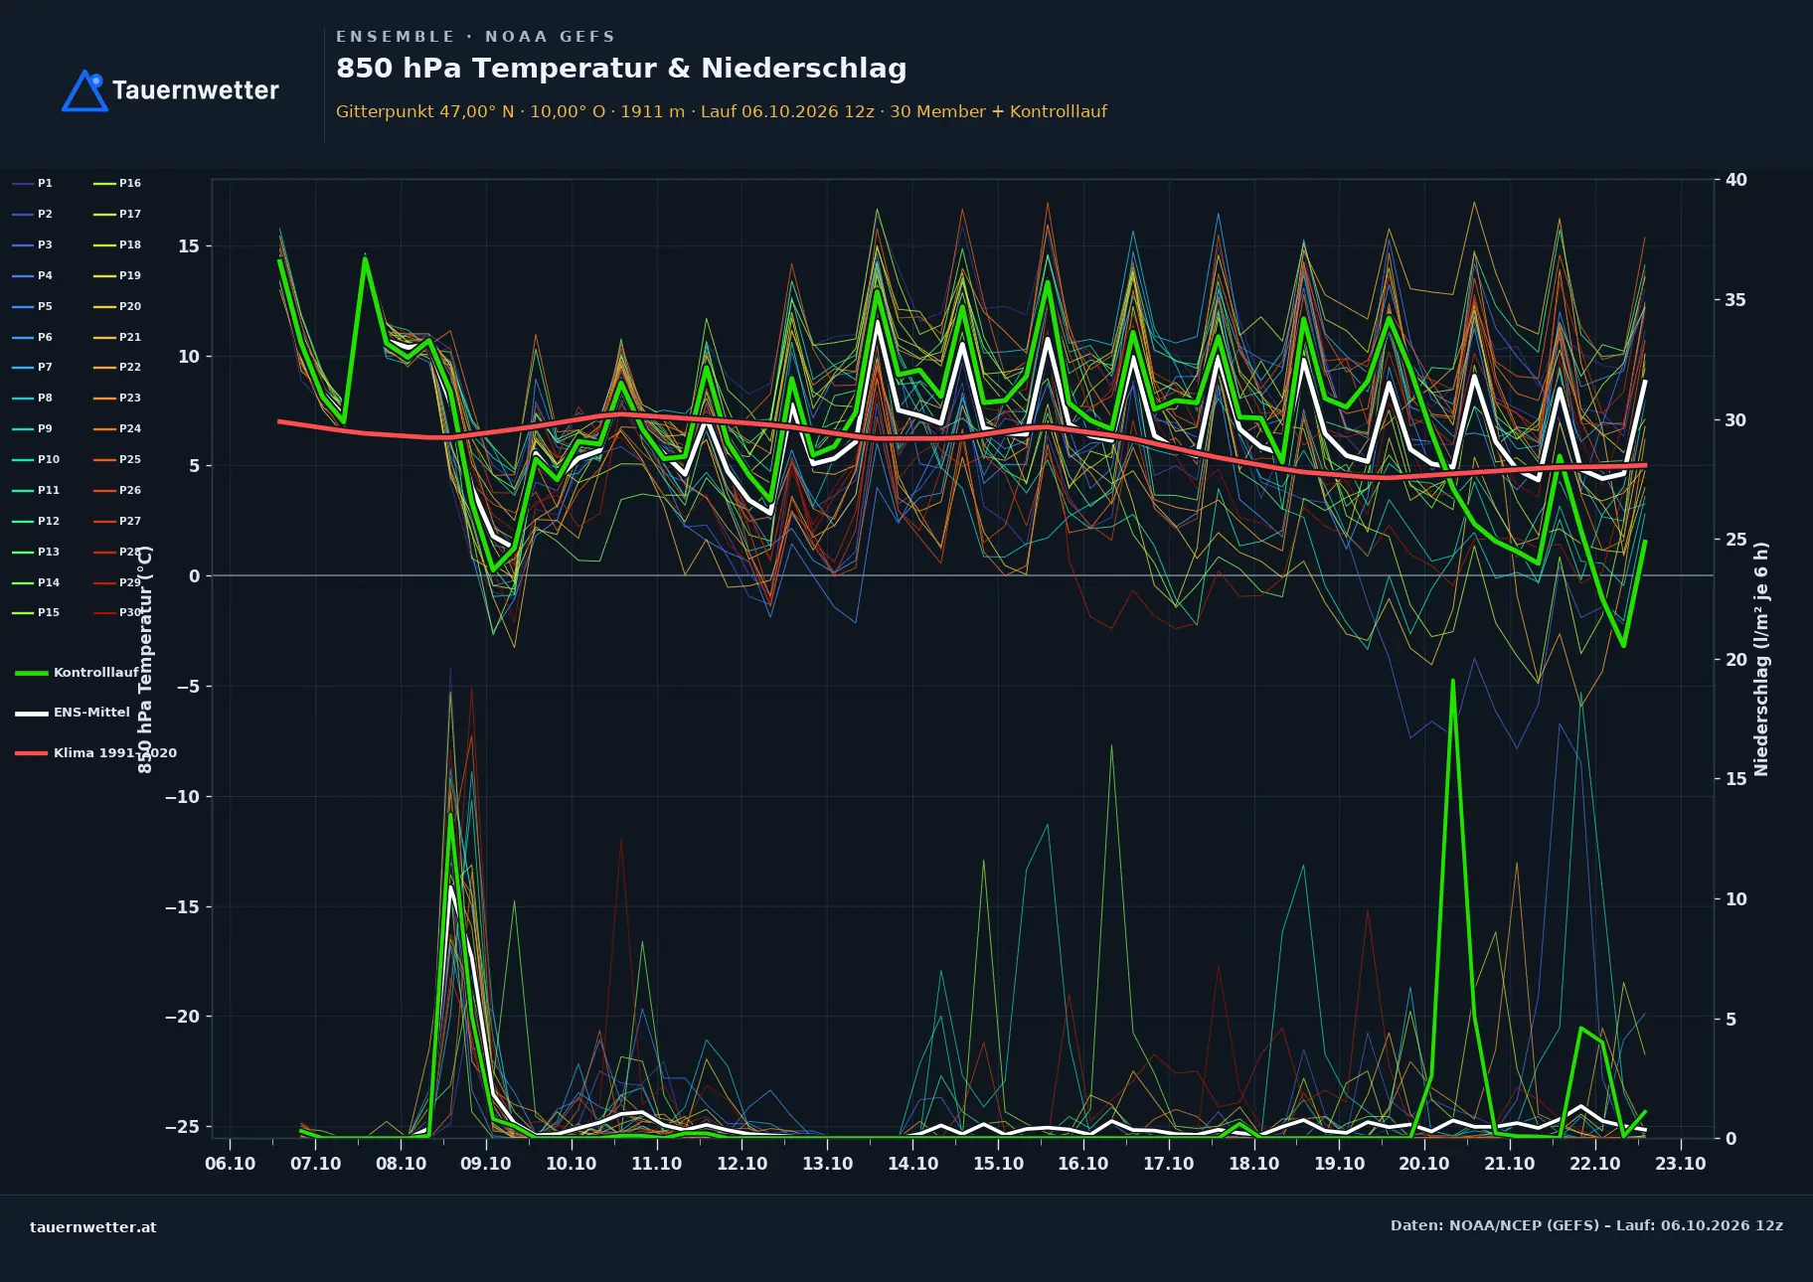This screenshot has height=1282, width=1813.
Task: Select the ENS-Mittel legend entry
Action: pos(73,713)
